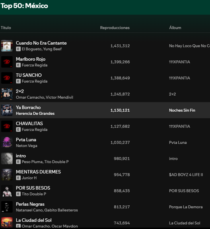
Task: Go to Omar Camacho, Victor Mendivil artists
Action: click(44, 97)
